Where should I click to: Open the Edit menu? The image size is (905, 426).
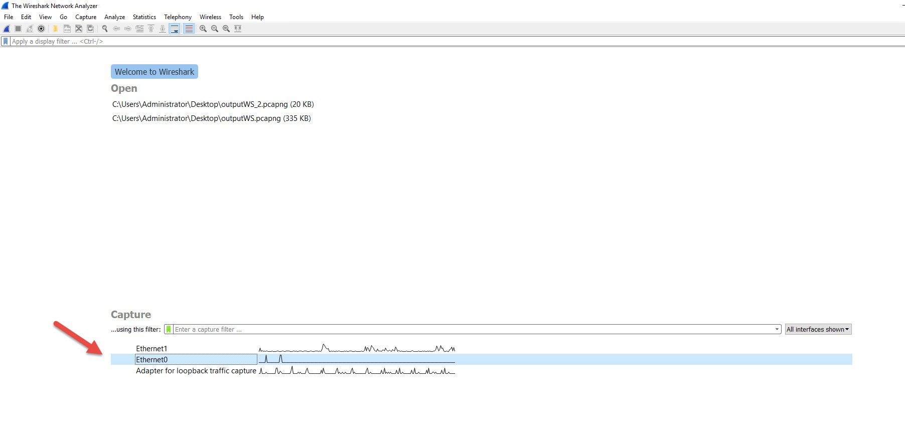[x=26, y=17]
